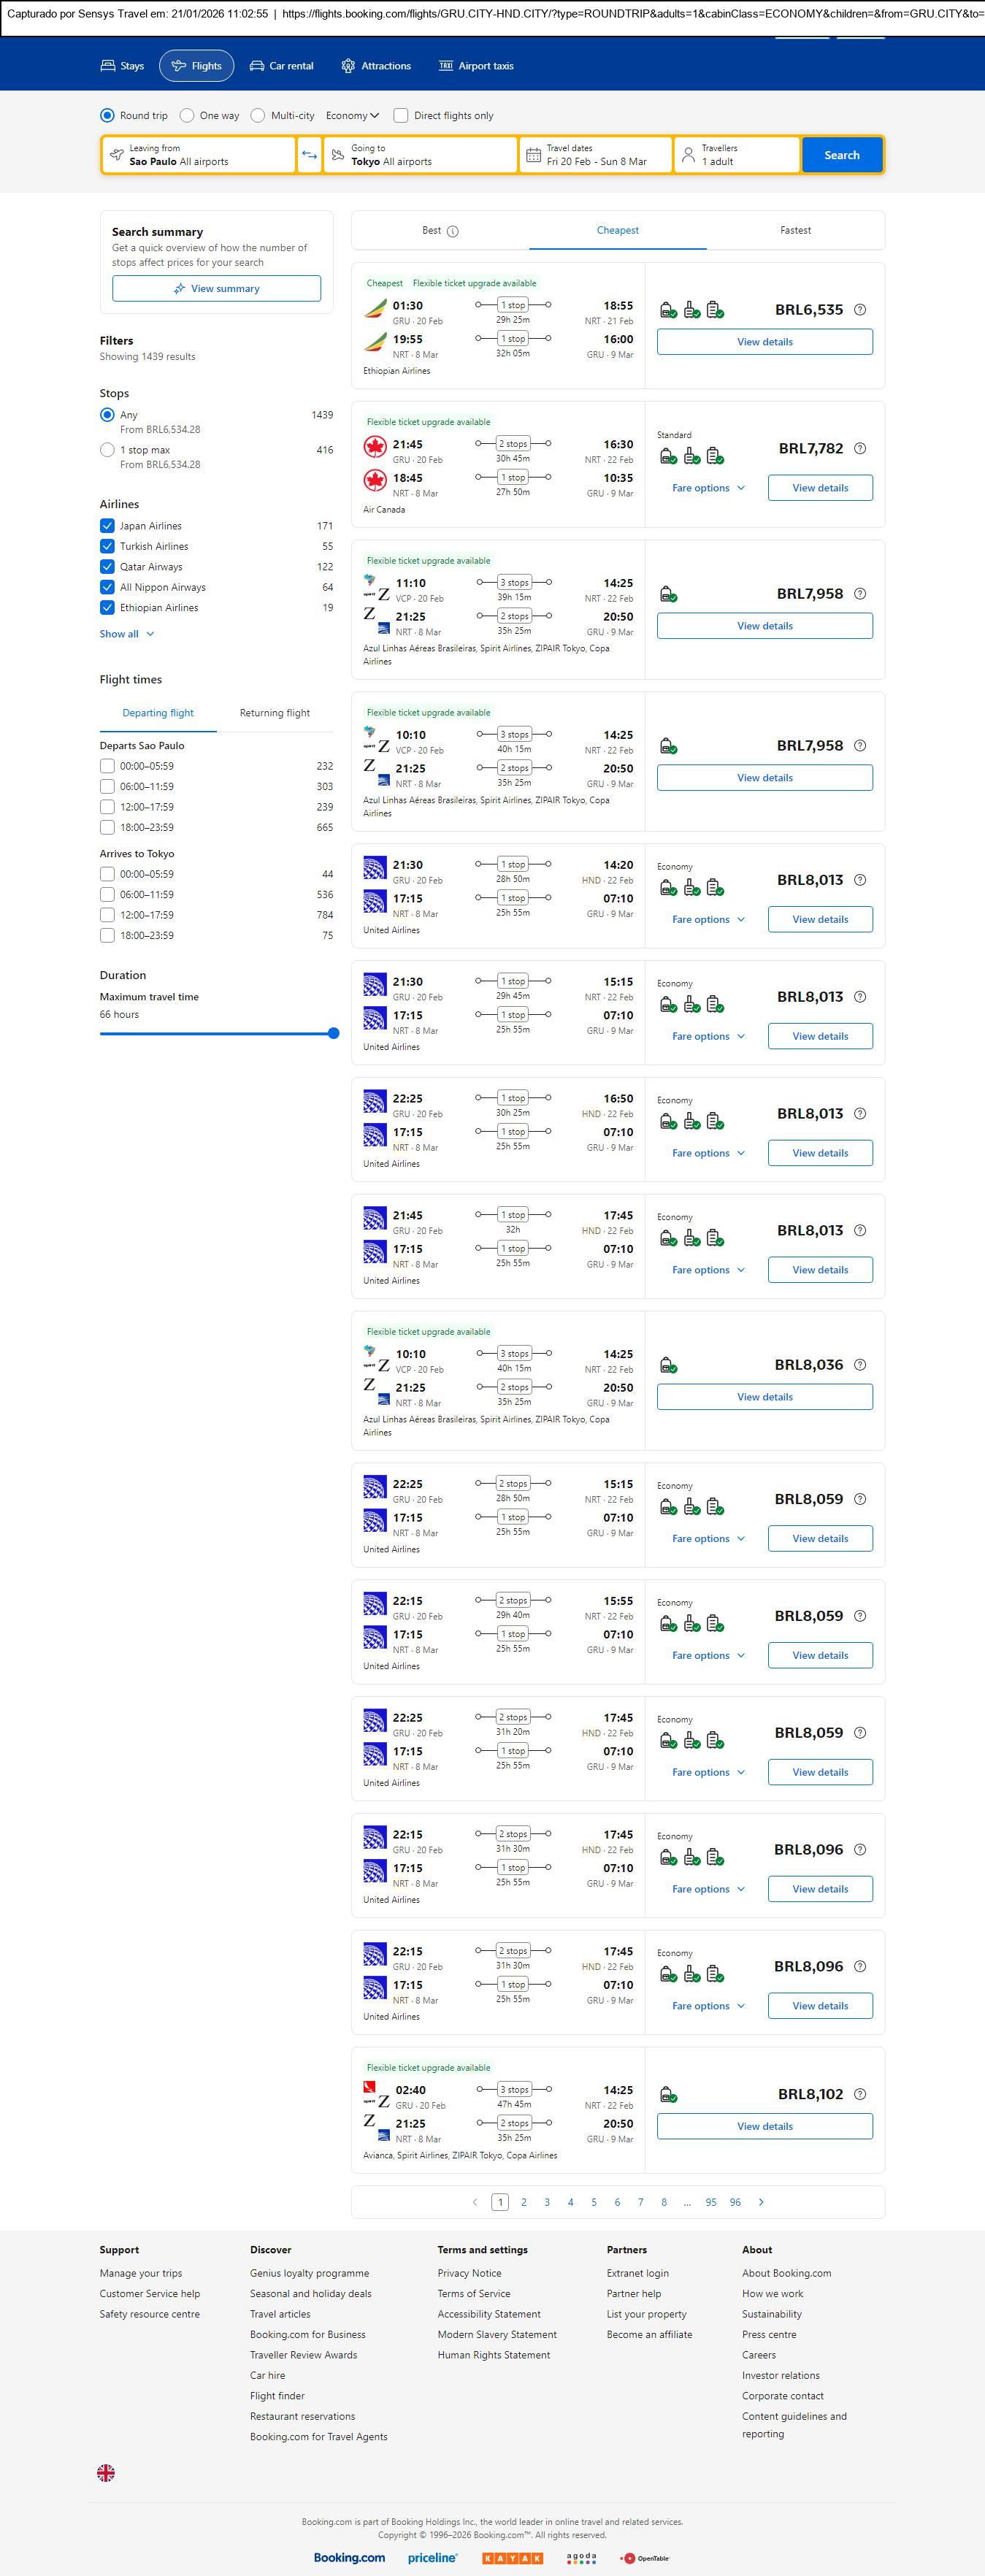985x2576 pixels.
Task: Click the Ethiopian Airlines logo of first flight
Action: (375, 307)
